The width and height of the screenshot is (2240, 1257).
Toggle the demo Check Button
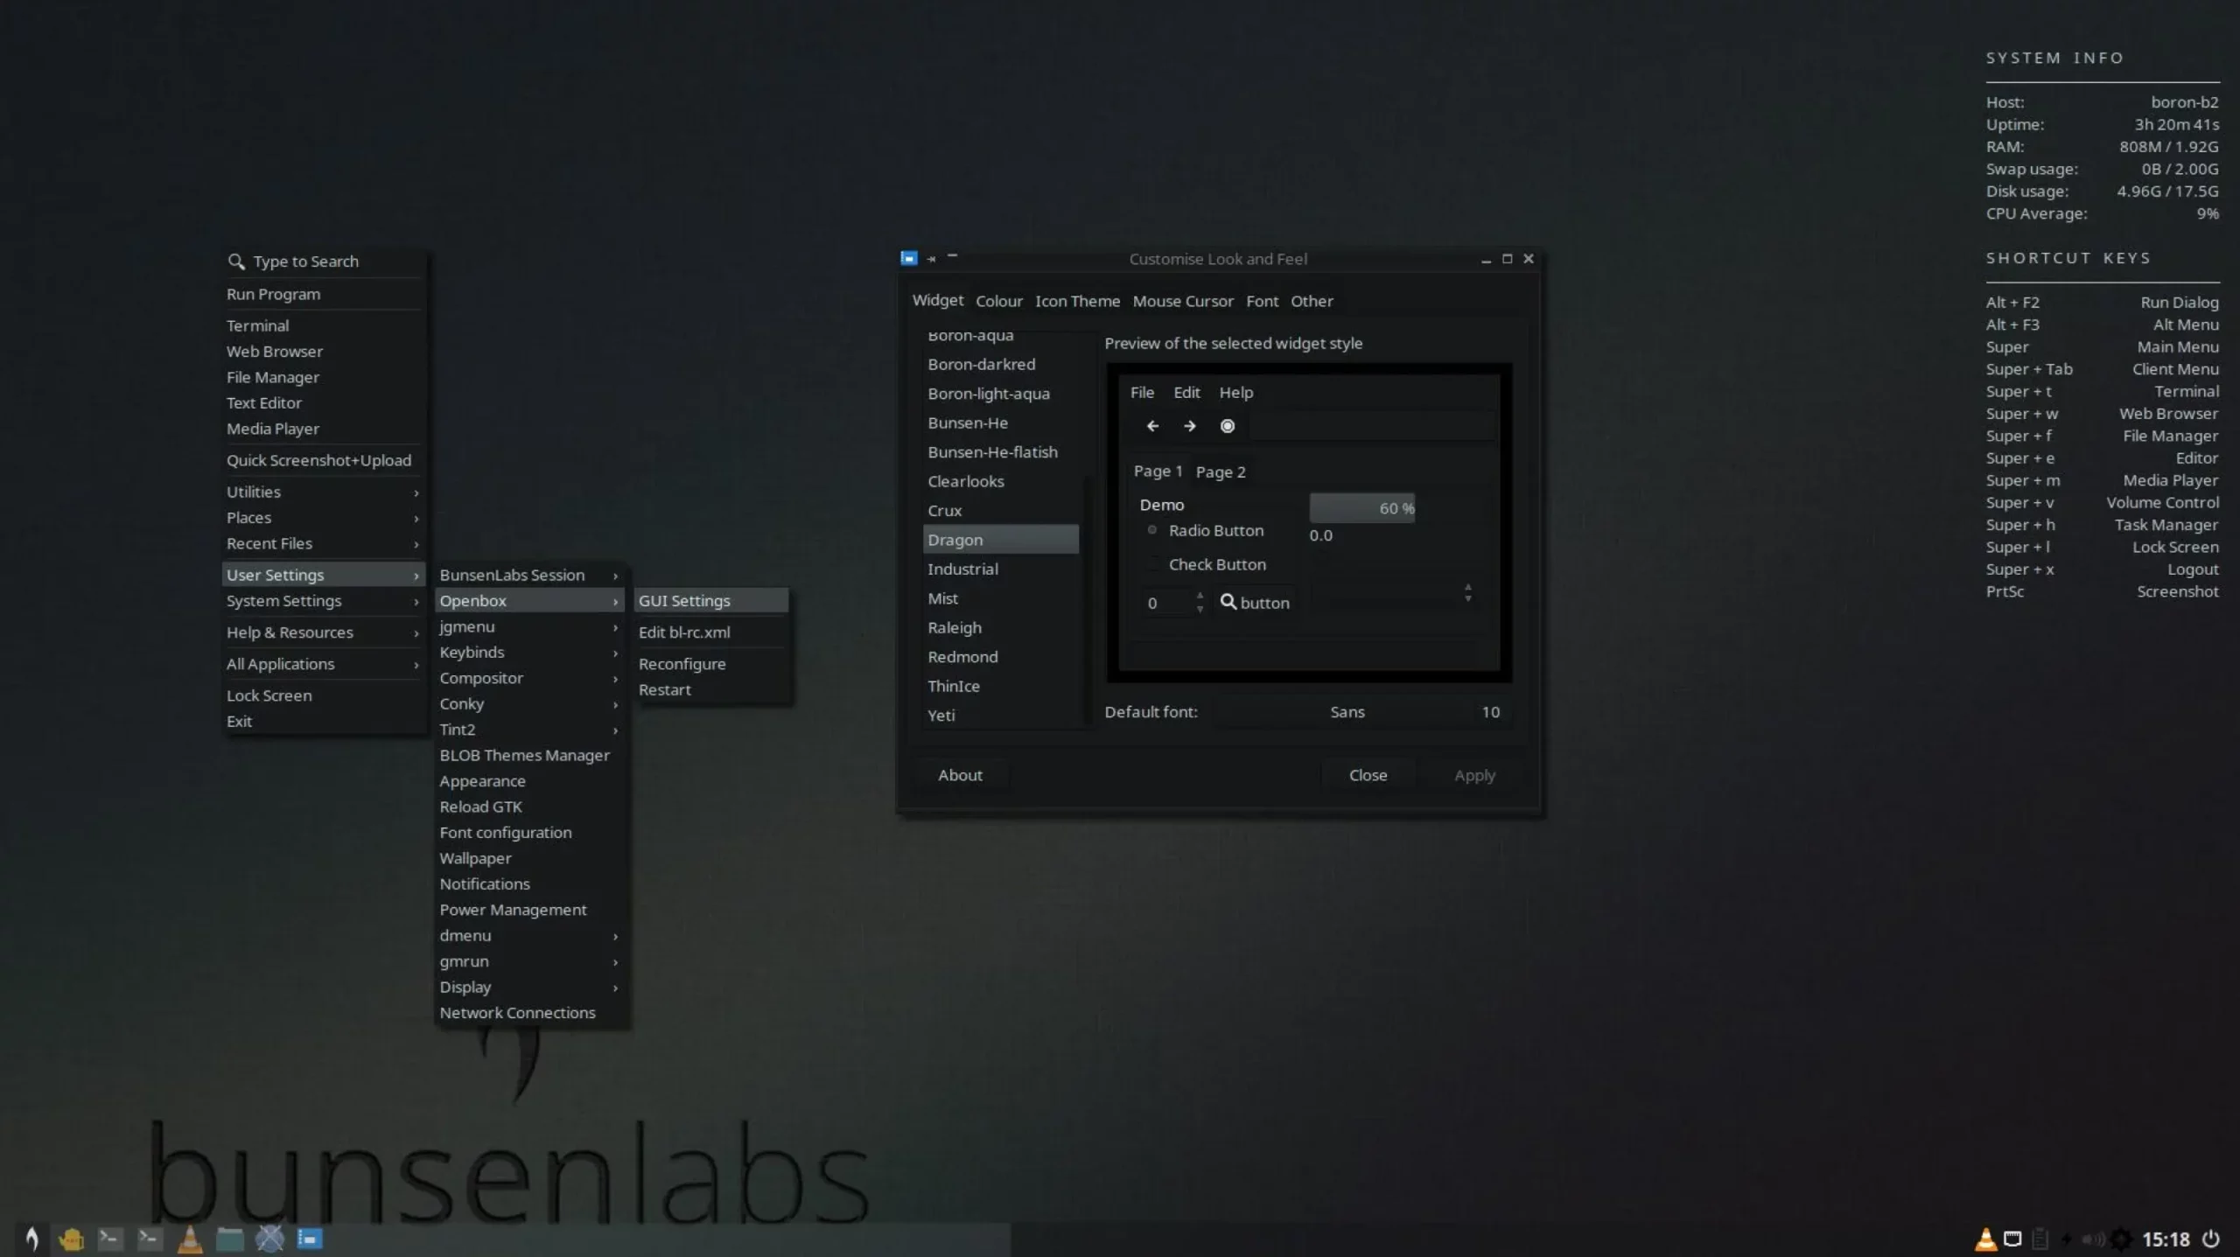tap(1153, 564)
